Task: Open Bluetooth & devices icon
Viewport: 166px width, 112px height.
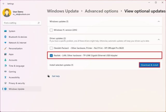Action: click(x=5, y=37)
